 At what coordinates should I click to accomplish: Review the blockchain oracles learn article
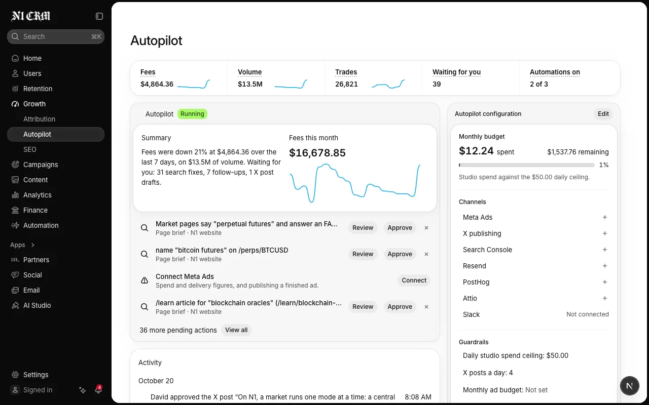[x=363, y=307]
